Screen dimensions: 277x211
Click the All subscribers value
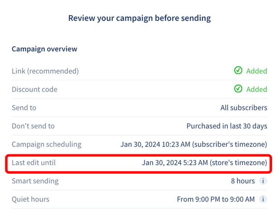click(244, 108)
